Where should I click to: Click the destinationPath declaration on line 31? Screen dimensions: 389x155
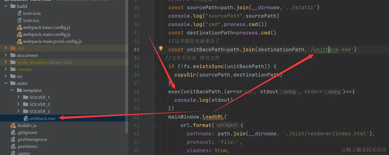click(x=210, y=33)
